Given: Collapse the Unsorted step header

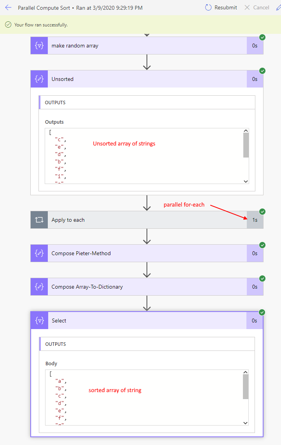Looking at the screenshot, I should [x=147, y=79].
